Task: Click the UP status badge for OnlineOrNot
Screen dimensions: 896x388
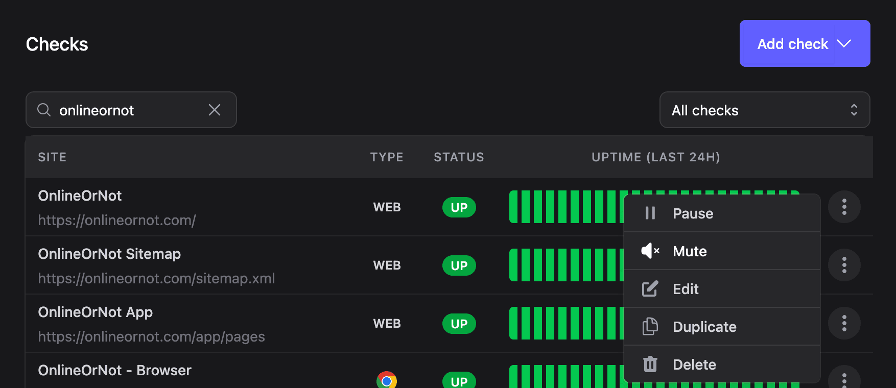Action: coord(459,207)
